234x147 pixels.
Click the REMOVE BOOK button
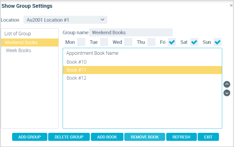coord(145,137)
